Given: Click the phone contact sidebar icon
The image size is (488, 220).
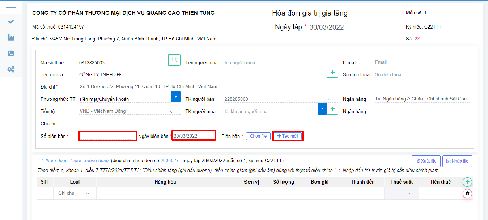Looking at the screenshot, I should [x=10, y=53].
